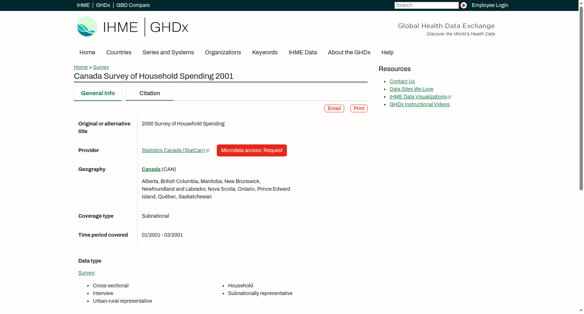This screenshot has width=584, height=314.
Task: Click the Urban-rural representative list item
Action: (x=122, y=301)
